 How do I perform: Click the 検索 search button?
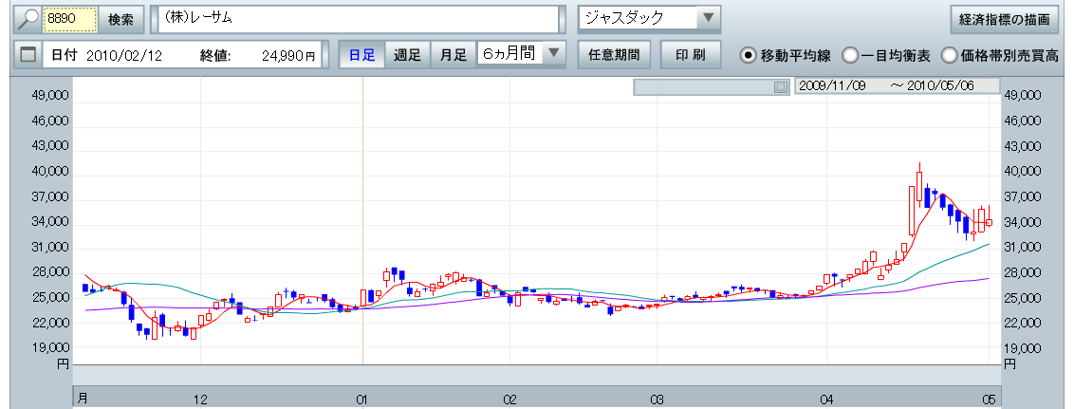120,19
